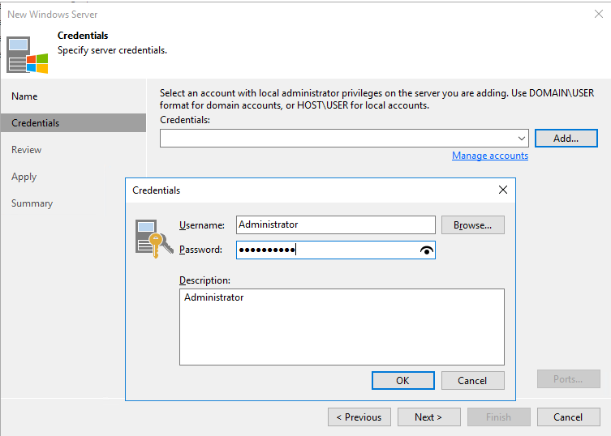Close the New Windows Server wizard window
Screen dimensions: 611x436
[599, 14]
